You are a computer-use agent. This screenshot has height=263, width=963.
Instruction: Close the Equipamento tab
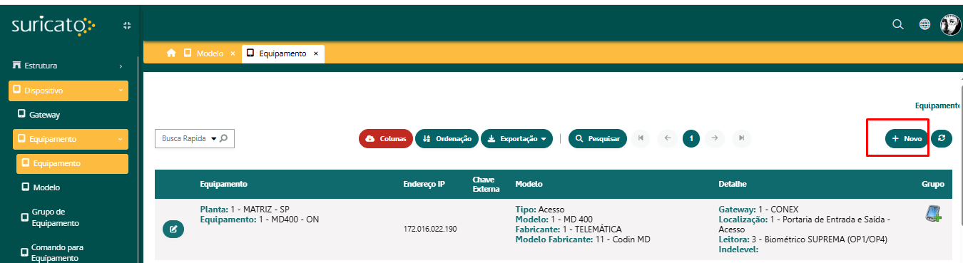click(316, 53)
